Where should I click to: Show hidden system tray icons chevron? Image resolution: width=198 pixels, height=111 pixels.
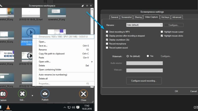click(65, 108)
